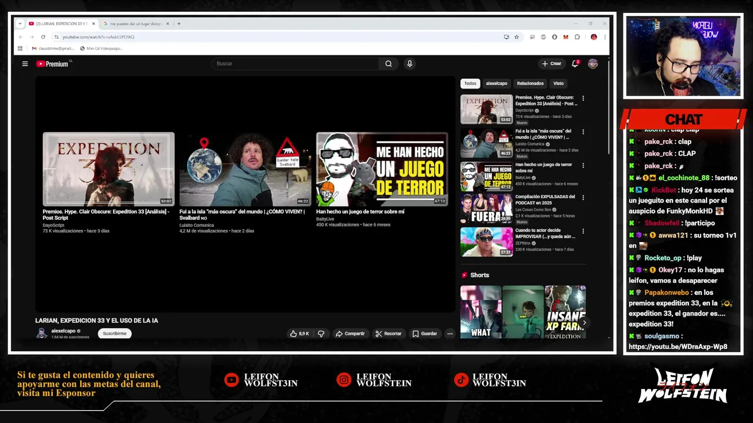Viewport: 753px width, 423px height.
Task: Bookmark this page with star icon
Action: pyautogui.click(x=517, y=37)
